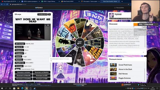Click the START ROLL wheel center button
This screenshot has height=90, width=160.
[80, 42]
